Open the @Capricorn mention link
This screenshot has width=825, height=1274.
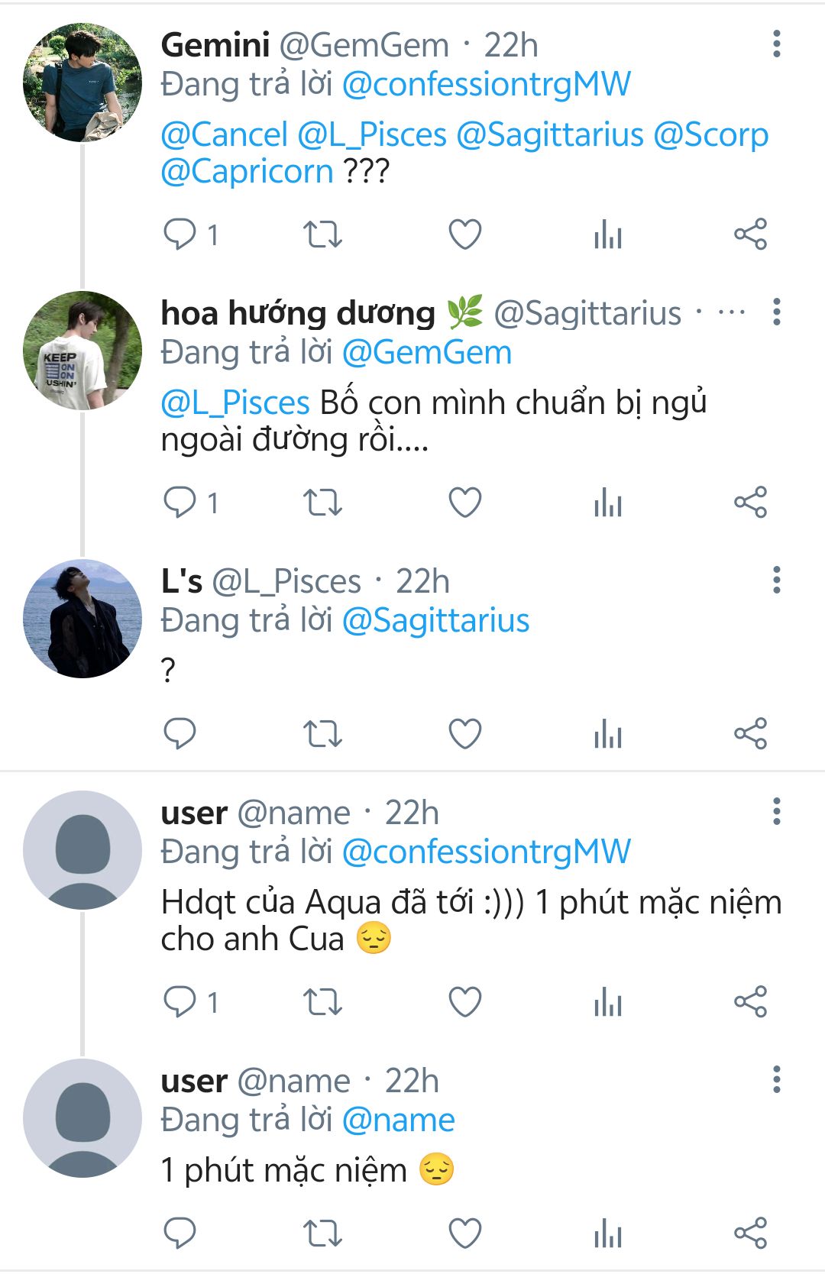[x=247, y=172]
